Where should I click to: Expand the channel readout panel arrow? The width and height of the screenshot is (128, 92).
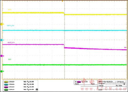[37, 90]
